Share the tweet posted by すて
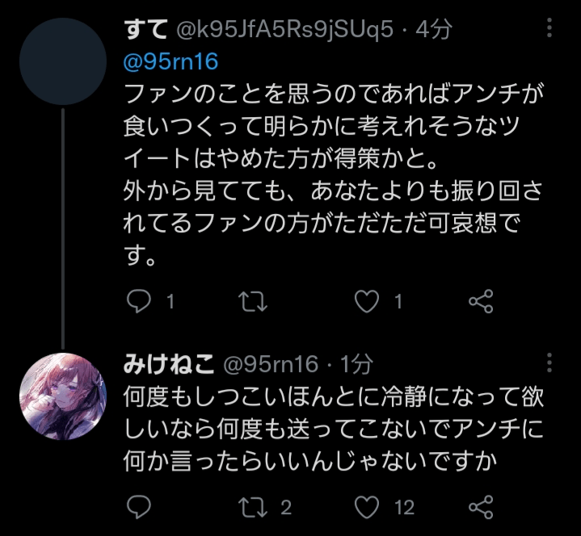This screenshot has height=536, width=581. [482, 302]
